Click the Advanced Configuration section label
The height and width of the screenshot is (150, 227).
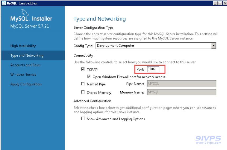(92, 101)
